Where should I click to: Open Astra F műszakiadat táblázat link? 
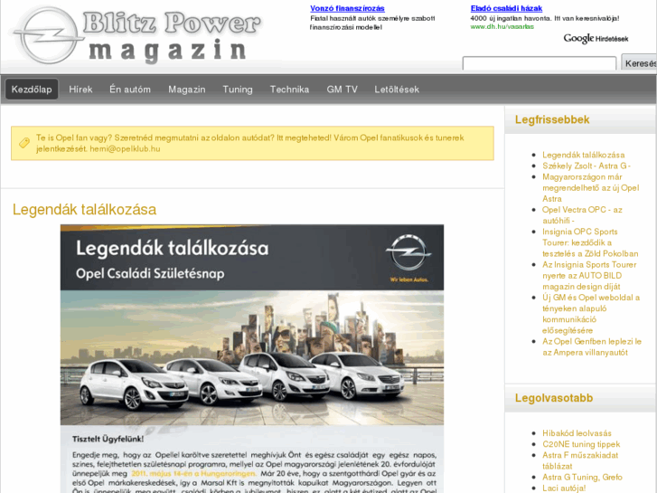coord(580,460)
